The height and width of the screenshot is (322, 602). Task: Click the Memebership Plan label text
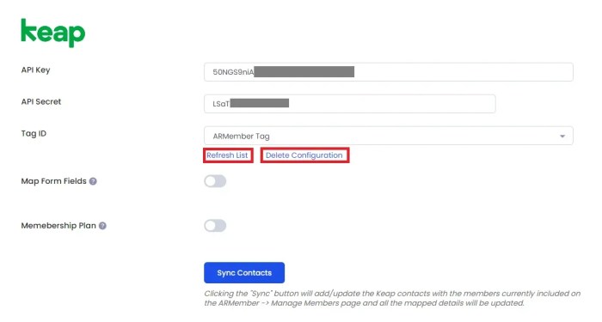point(58,226)
